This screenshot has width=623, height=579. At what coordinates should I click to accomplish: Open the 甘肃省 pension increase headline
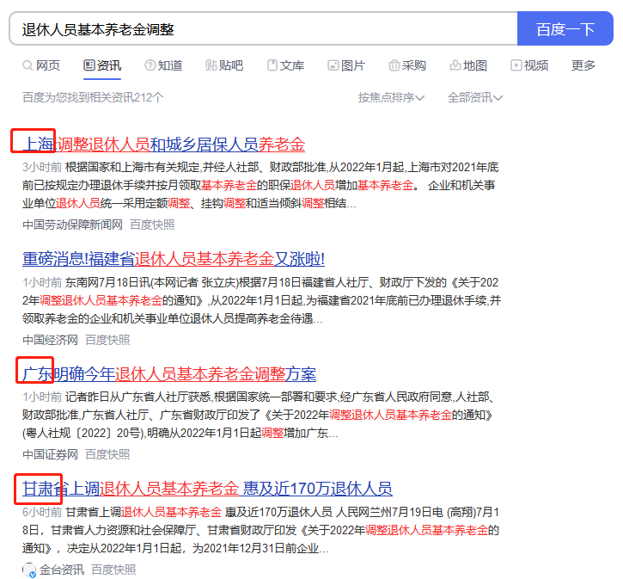(x=207, y=490)
